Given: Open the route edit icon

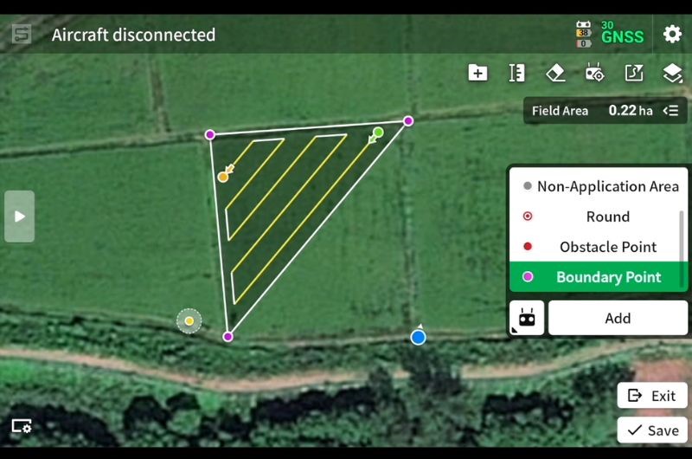Looking at the screenshot, I should coord(634,73).
